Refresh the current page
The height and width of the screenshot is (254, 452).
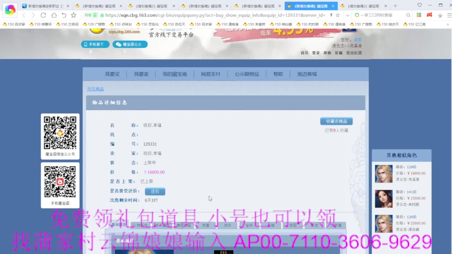pos(43,16)
